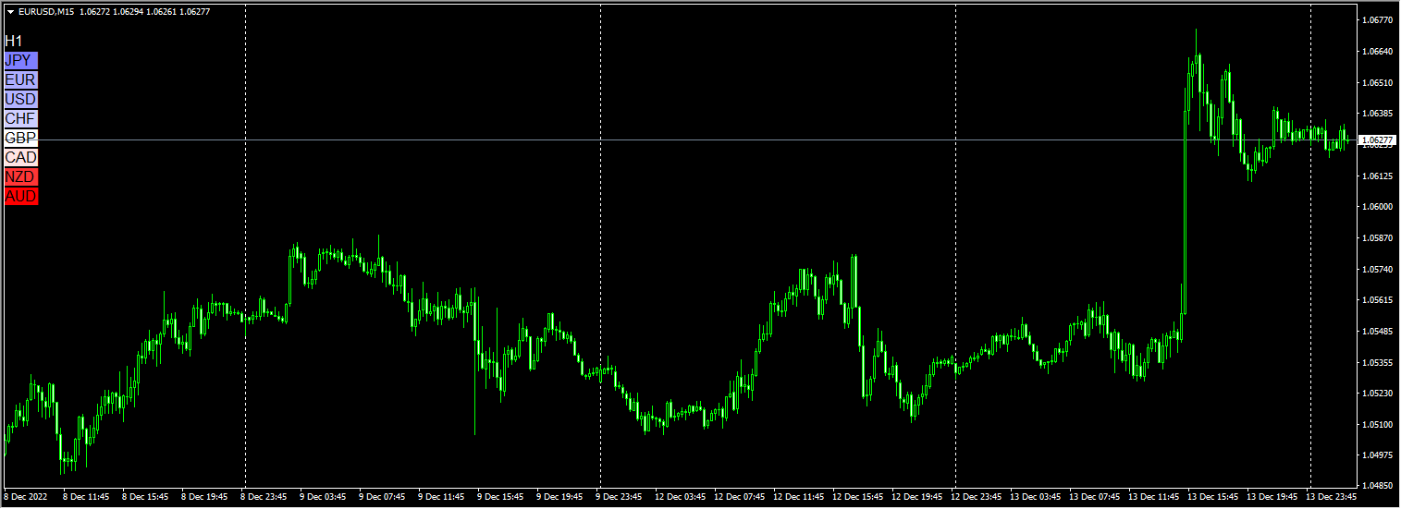Select the GBP currency strength label
Viewport: 1401px width, 509px height.
pos(21,139)
